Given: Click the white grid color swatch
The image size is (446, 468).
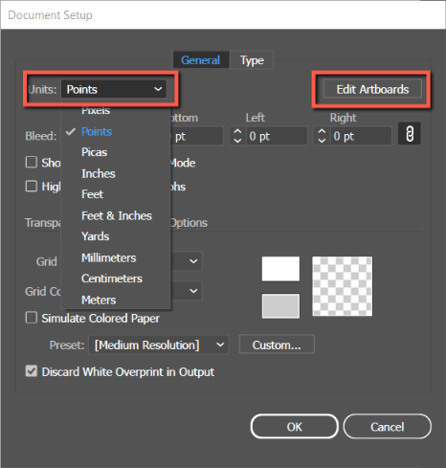Looking at the screenshot, I should tap(280, 269).
